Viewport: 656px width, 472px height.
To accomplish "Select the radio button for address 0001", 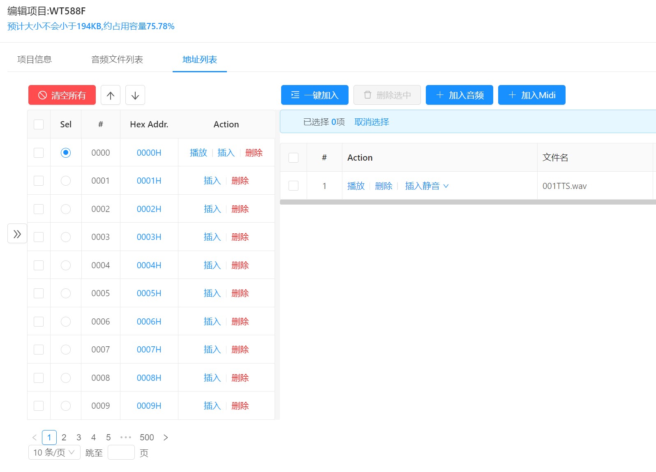I will tap(66, 181).
